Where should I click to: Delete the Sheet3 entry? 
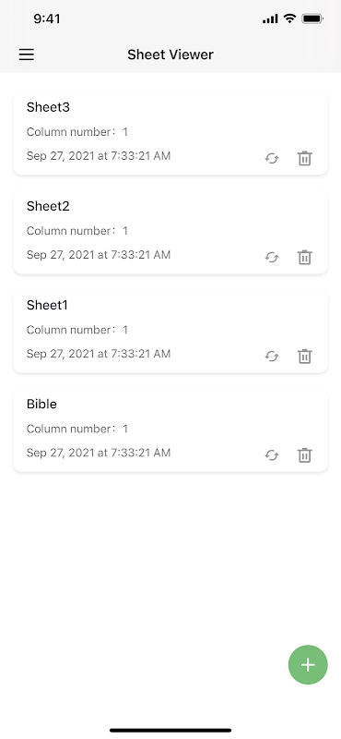click(305, 158)
